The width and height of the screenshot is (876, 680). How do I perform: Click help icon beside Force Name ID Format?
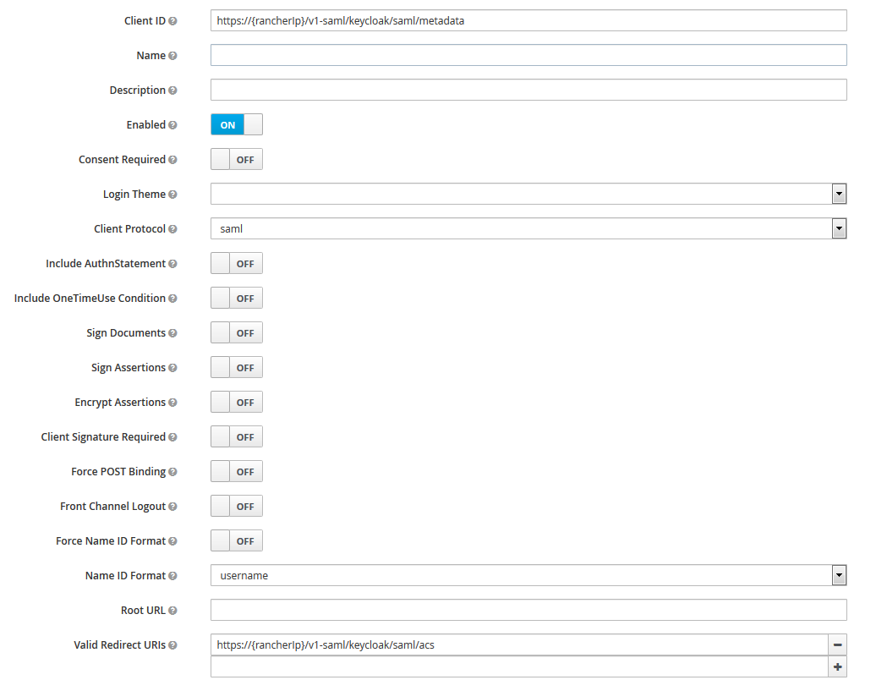[172, 541]
